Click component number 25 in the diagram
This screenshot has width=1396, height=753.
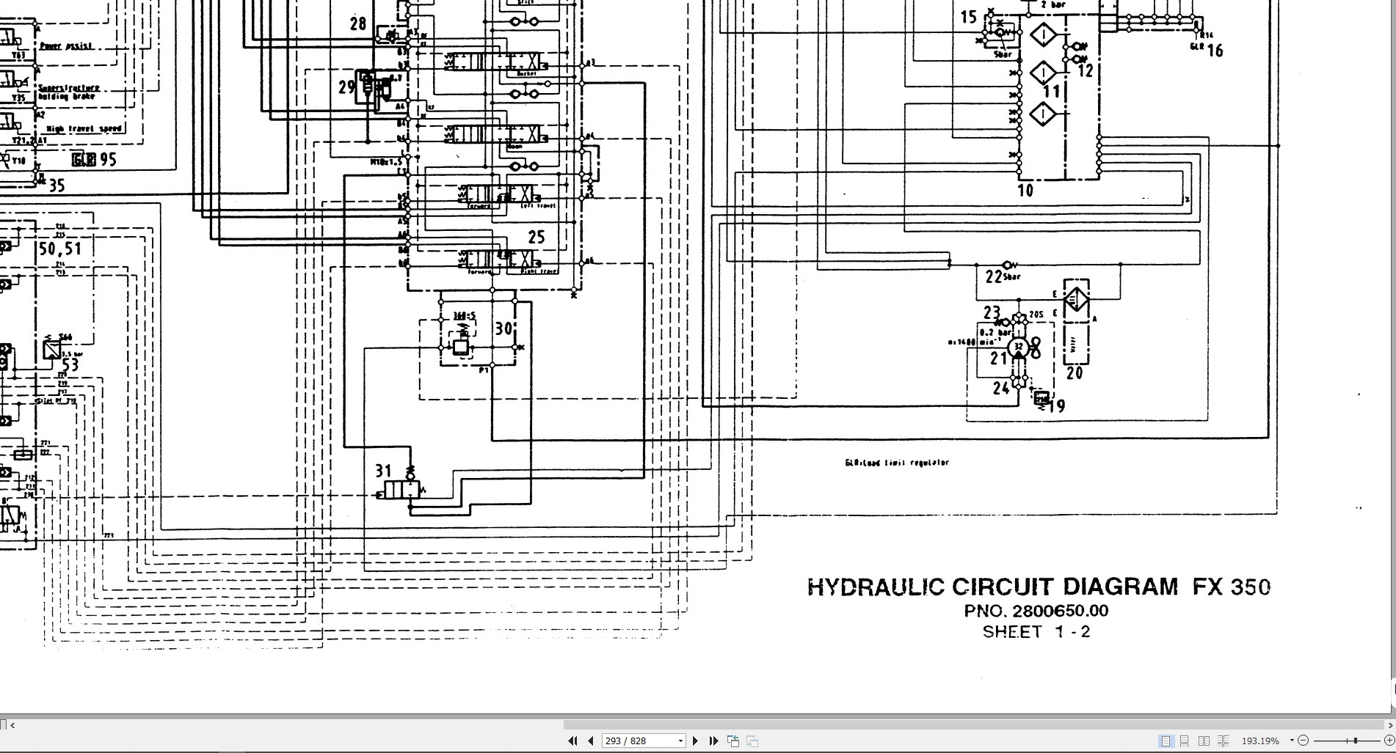coord(537,237)
